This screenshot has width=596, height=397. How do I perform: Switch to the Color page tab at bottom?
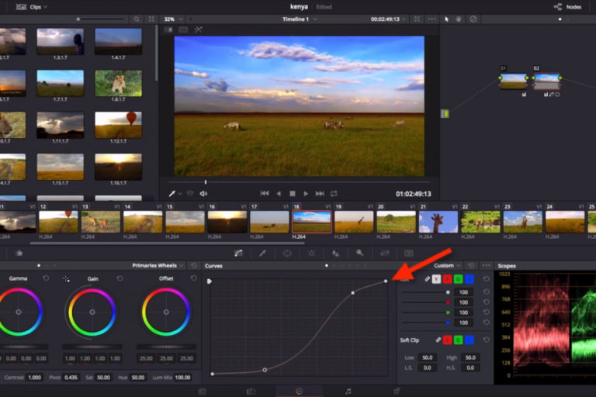coord(299,392)
